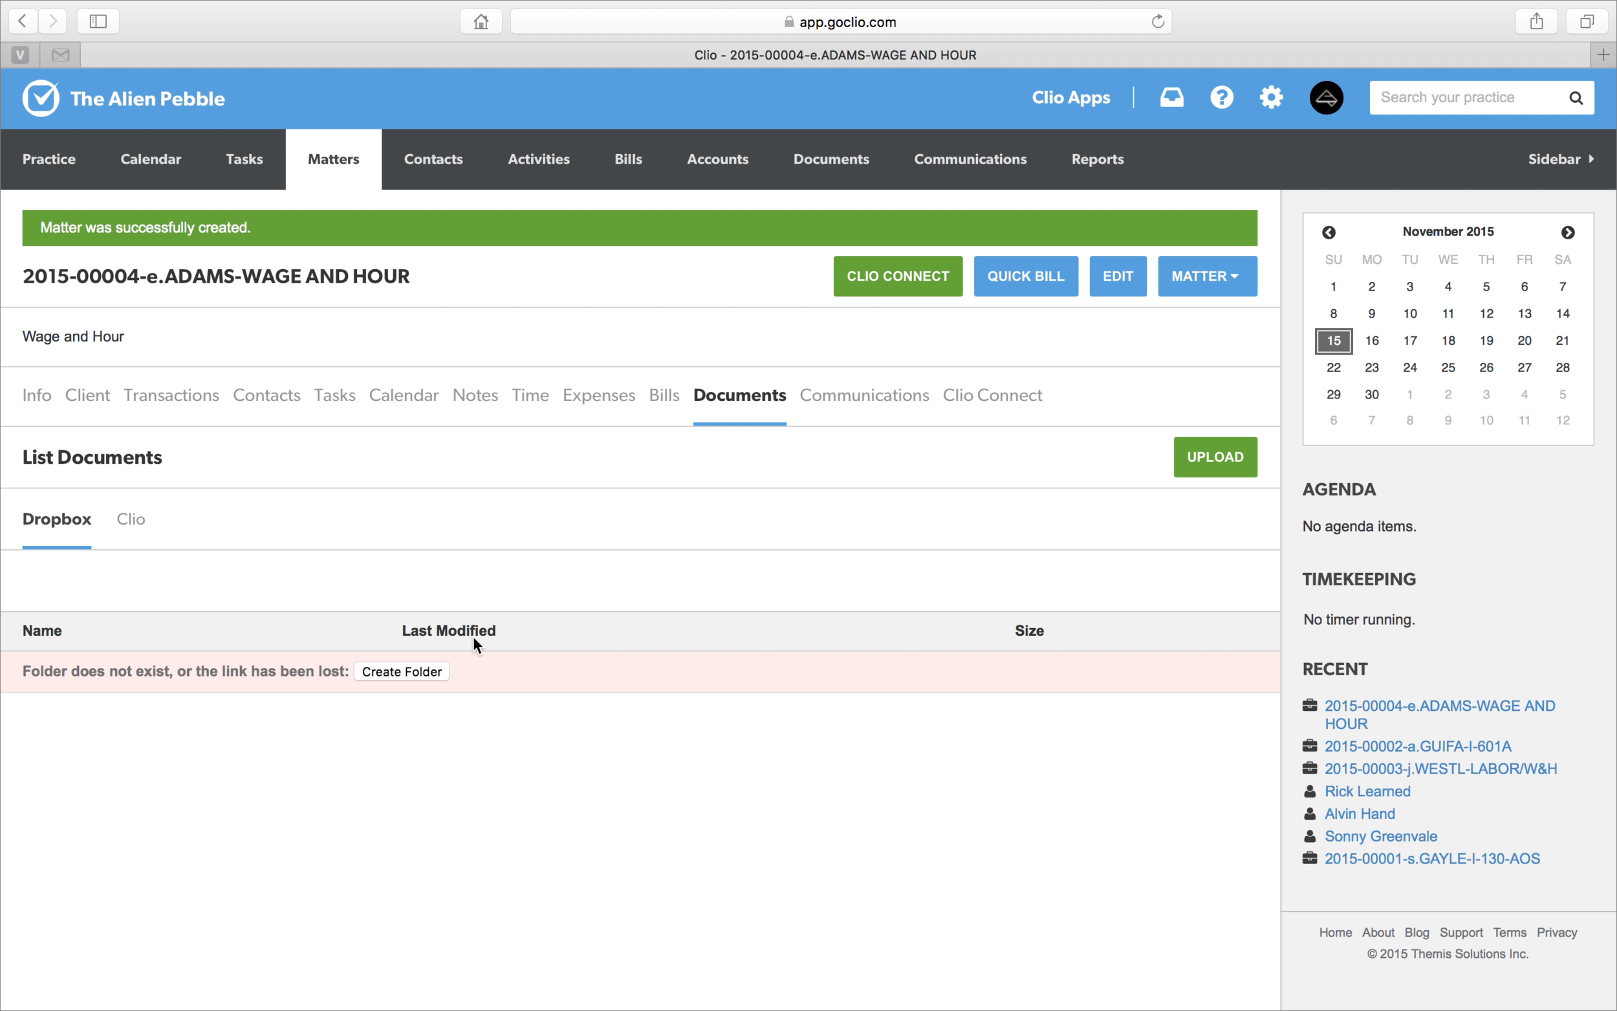The width and height of the screenshot is (1617, 1011).
Task: Click the QUICK BILL button
Action: [1025, 276]
